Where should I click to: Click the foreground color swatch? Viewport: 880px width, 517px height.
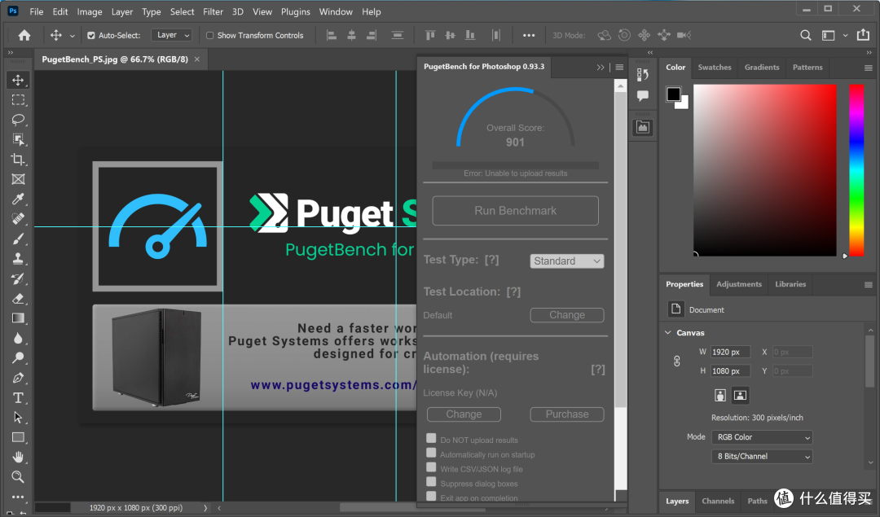tap(673, 94)
